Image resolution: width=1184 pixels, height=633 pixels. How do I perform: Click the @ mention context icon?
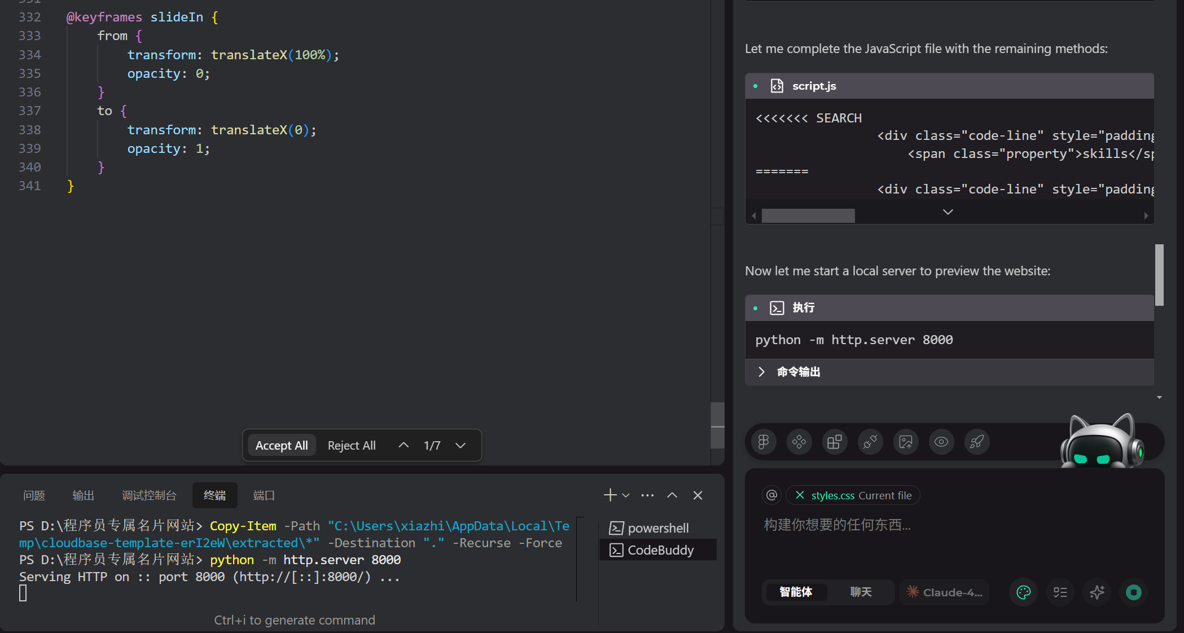coord(771,495)
